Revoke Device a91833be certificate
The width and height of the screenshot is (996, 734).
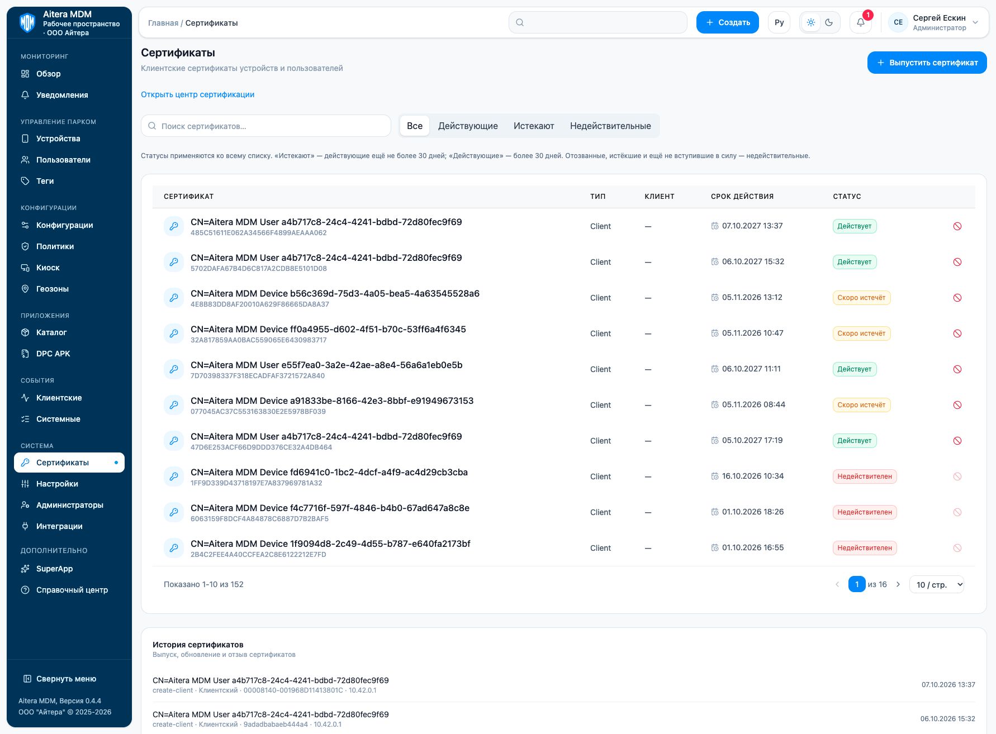coord(957,405)
